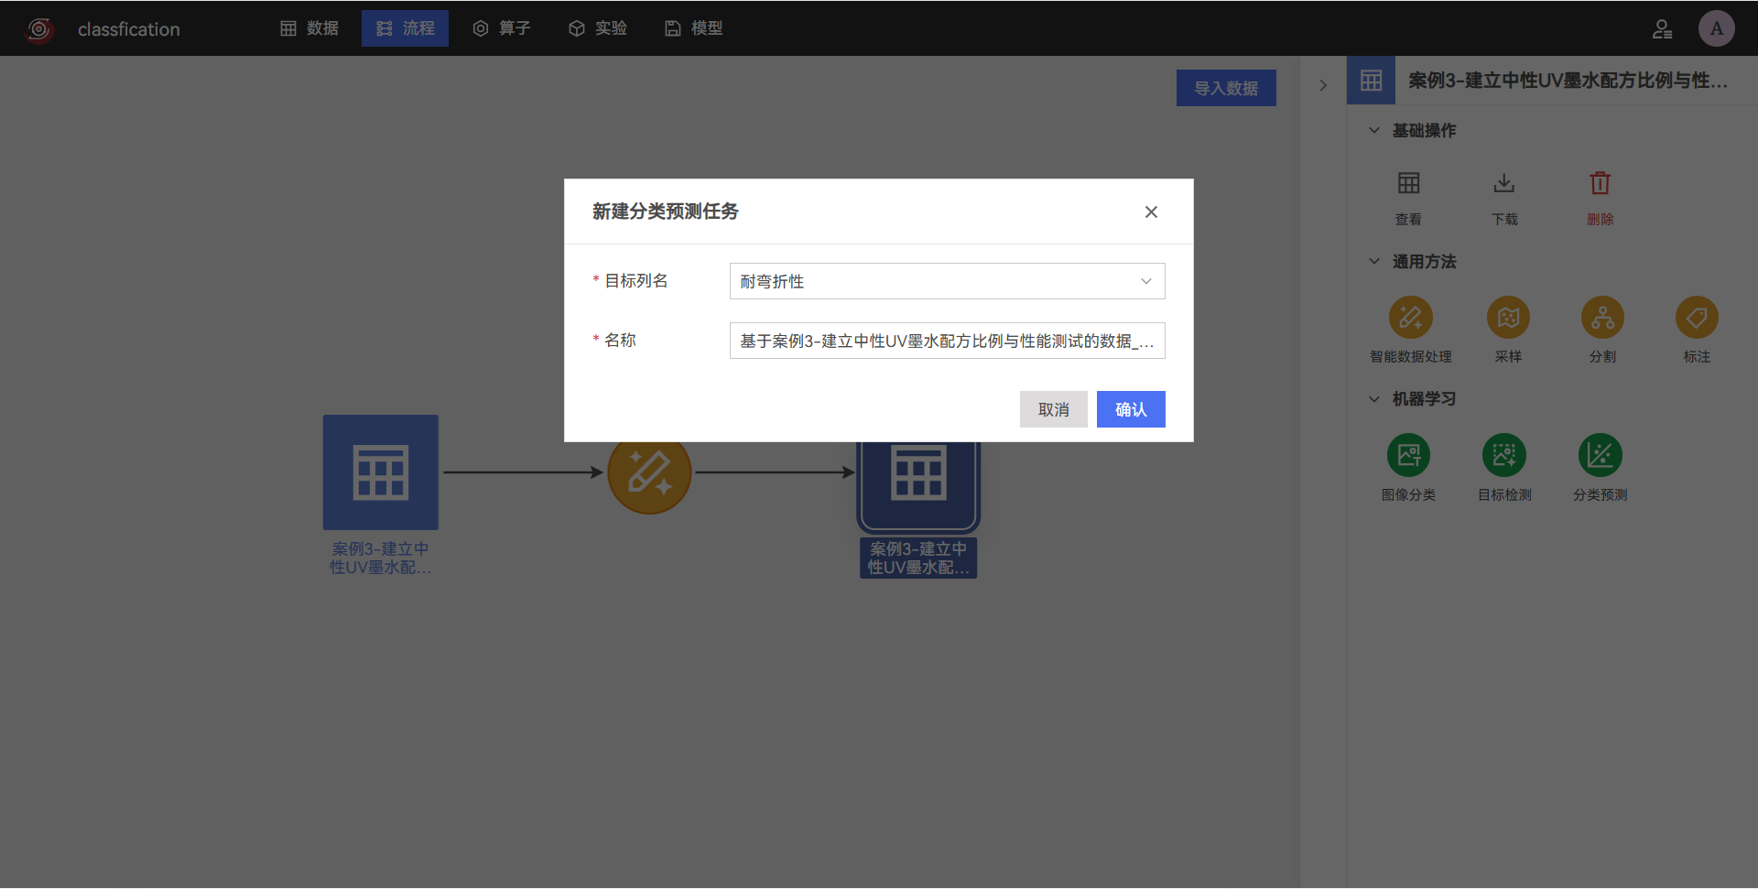Click the classfication app logo icon
1758x889 pixels.
pyautogui.click(x=39, y=29)
